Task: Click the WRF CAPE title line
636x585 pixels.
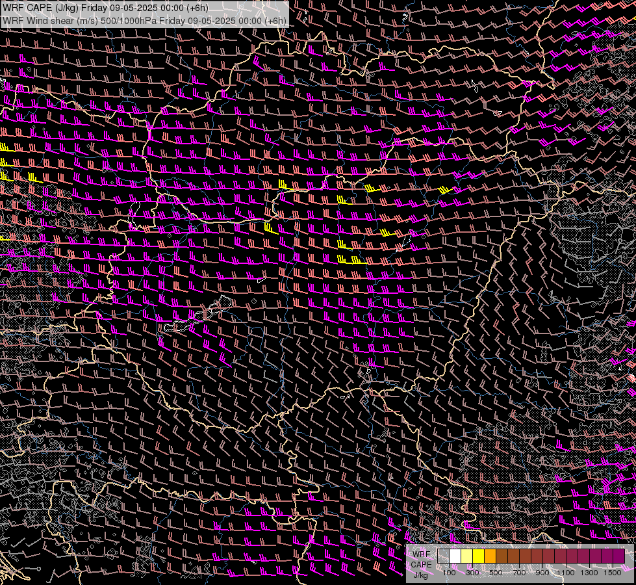Action: pos(105,8)
